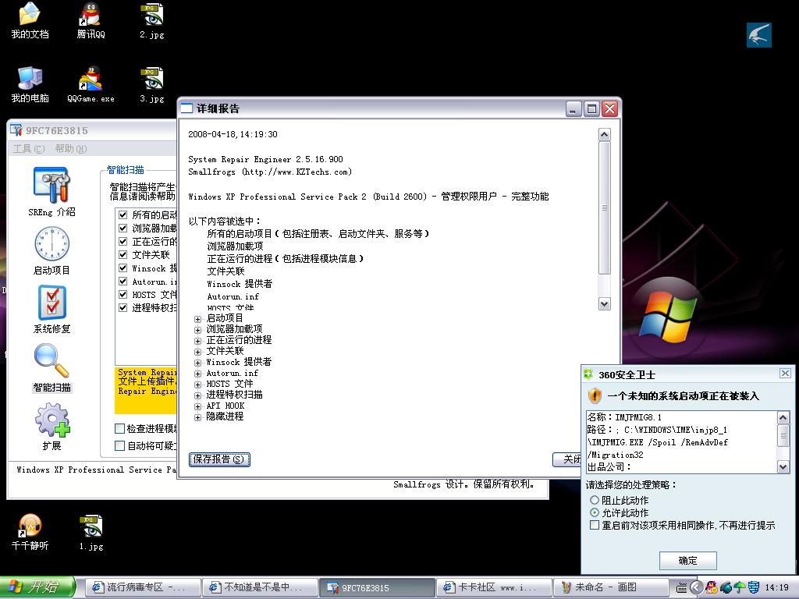Click the QQ penguin tray icon

pyautogui.click(x=712, y=587)
